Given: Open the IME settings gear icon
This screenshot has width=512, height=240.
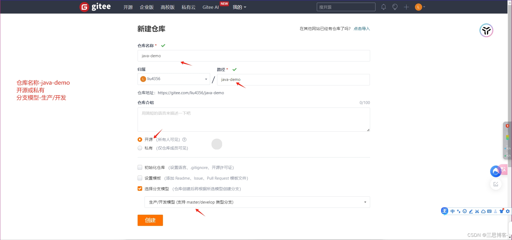Looking at the screenshot, I should (508, 211).
